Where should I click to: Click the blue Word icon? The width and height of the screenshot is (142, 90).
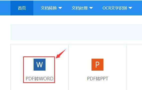coord(40,65)
